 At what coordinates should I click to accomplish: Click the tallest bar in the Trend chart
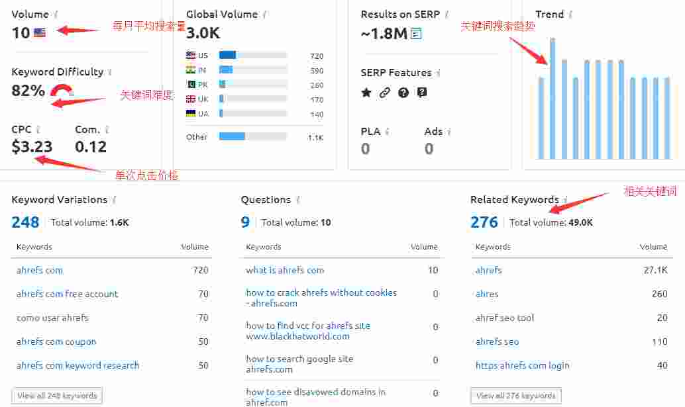553,99
